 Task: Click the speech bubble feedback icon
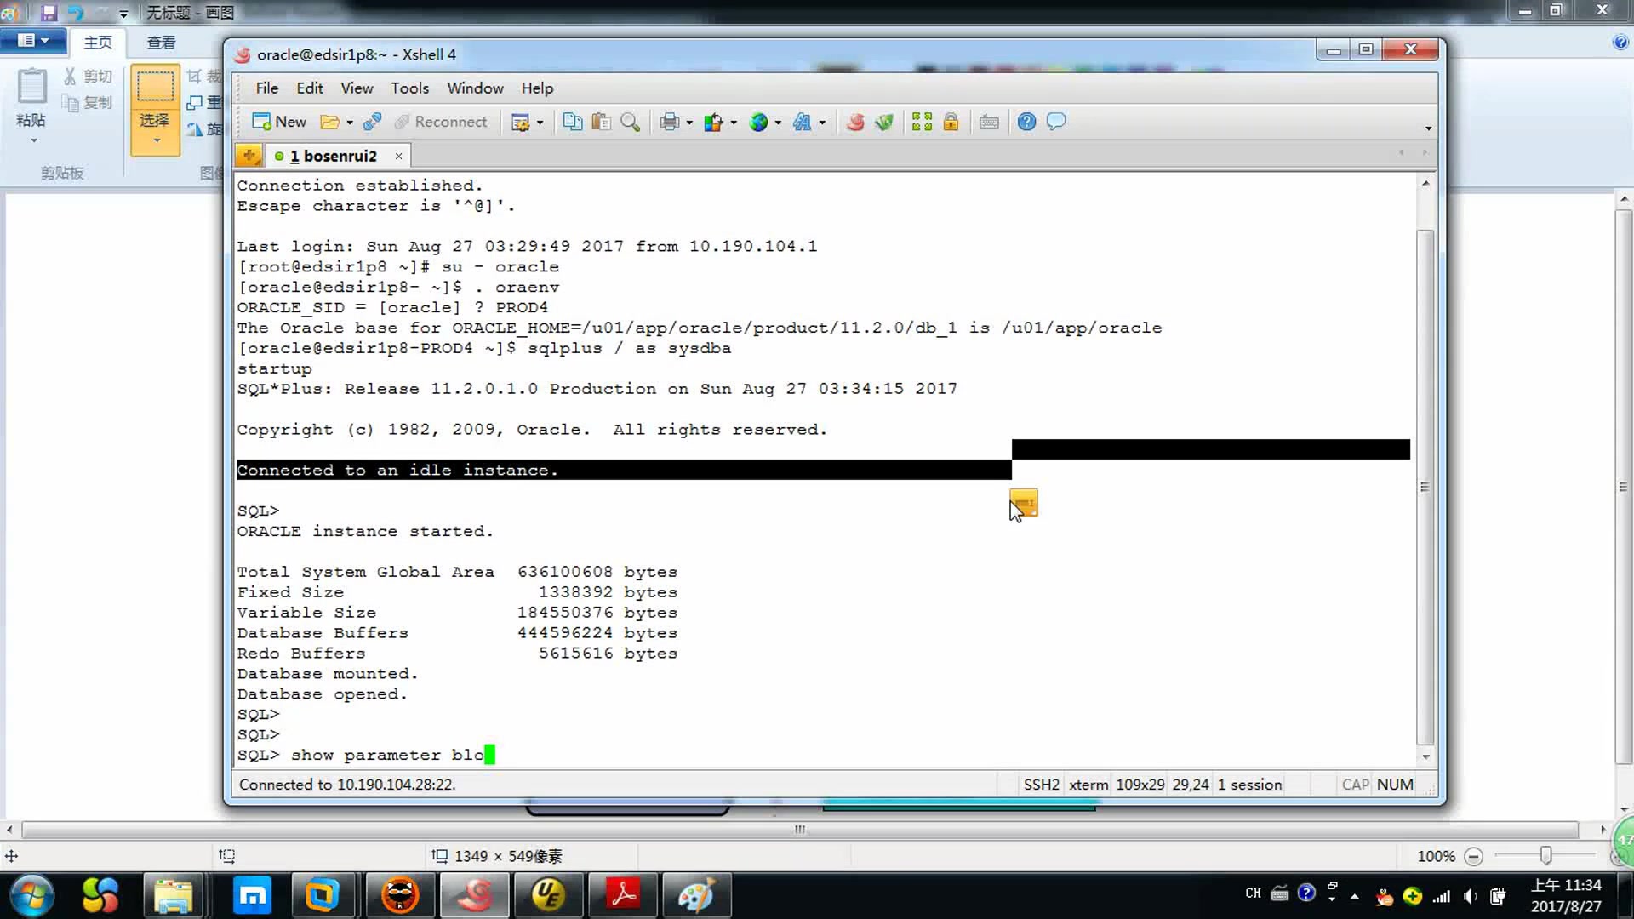(1056, 122)
